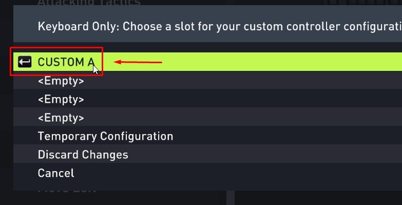Click the partially hidden Attacking Tactics heading
The height and width of the screenshot is (205, 402).
point(89,3)
